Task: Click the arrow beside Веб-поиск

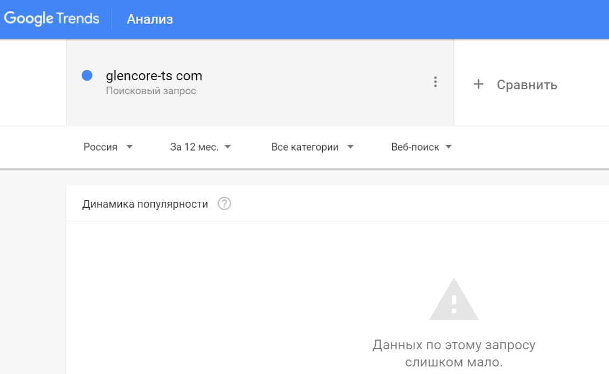Action: [x=448, y=147]
